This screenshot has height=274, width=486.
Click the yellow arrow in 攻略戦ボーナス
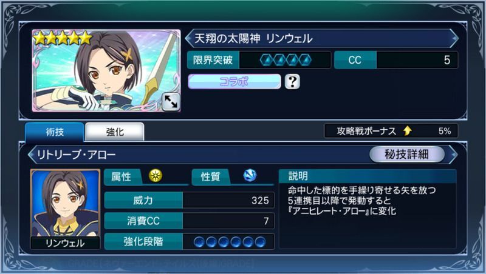pos(408,131)
